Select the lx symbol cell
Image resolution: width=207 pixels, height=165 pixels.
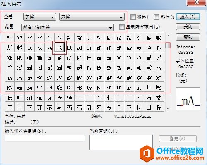tap(10, 97)
